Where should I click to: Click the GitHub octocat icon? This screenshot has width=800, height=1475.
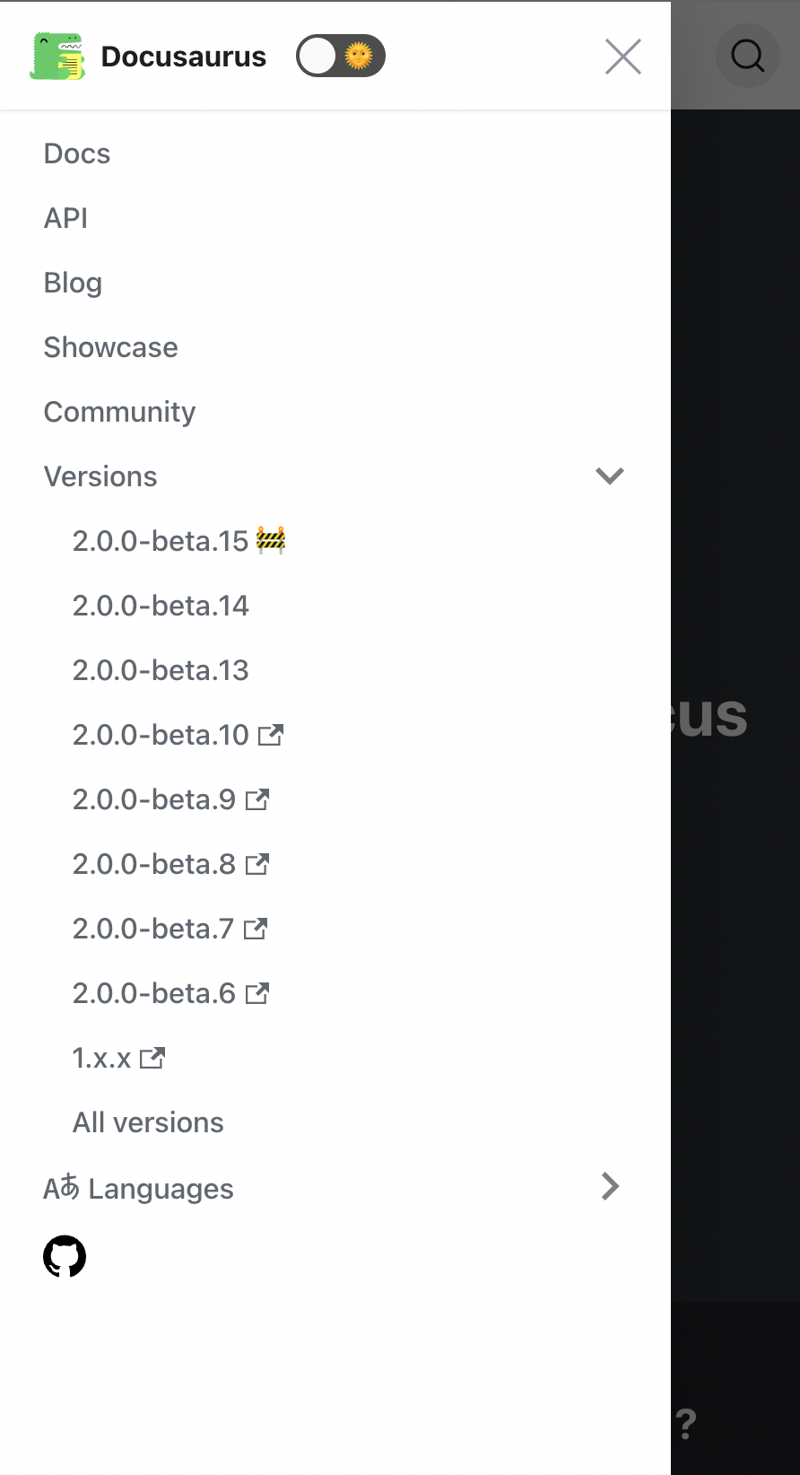[64, 1256]
